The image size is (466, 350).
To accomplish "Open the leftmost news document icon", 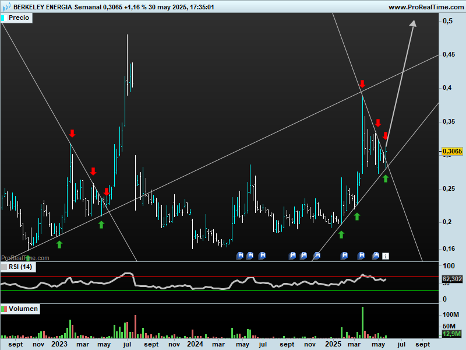I will [x=240, y=256].
